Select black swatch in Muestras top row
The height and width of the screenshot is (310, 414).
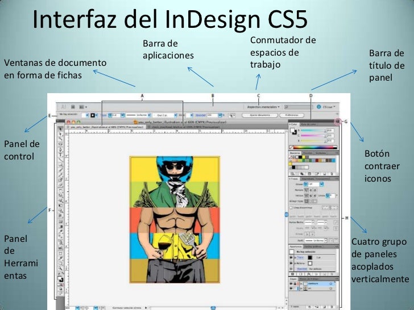coord(300,157)
